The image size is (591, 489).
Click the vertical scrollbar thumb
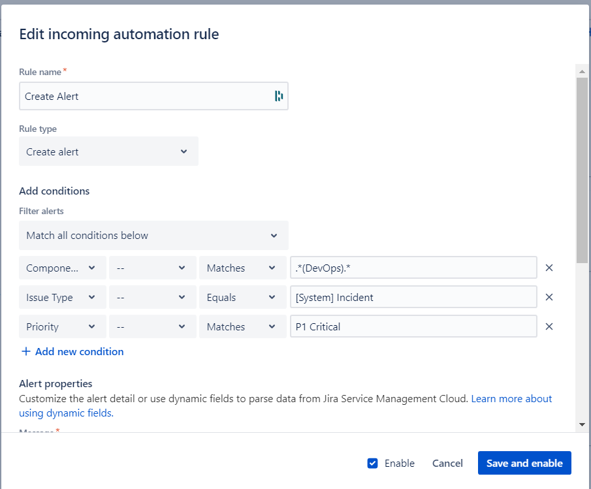click(582, 170)
